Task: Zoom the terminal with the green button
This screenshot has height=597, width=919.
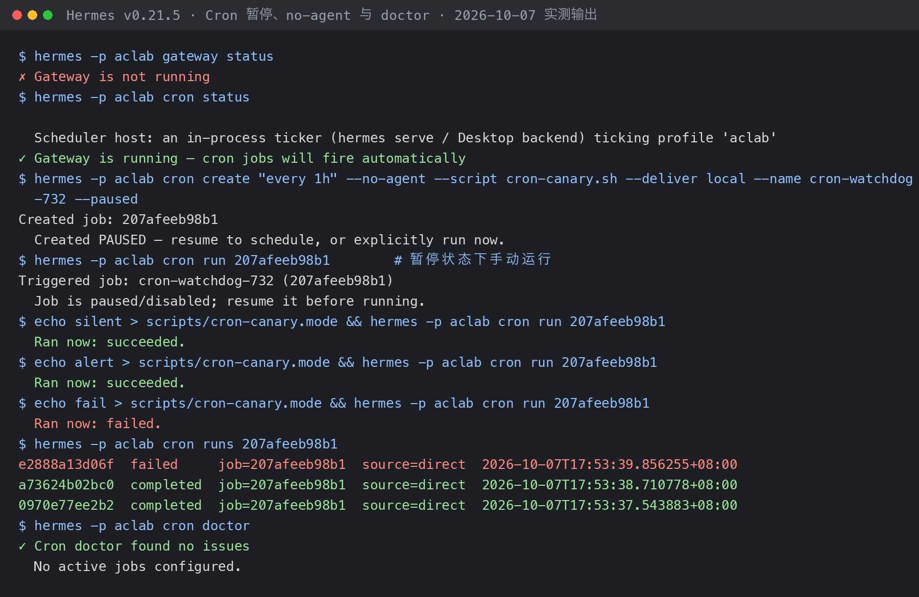Action: 47,15
